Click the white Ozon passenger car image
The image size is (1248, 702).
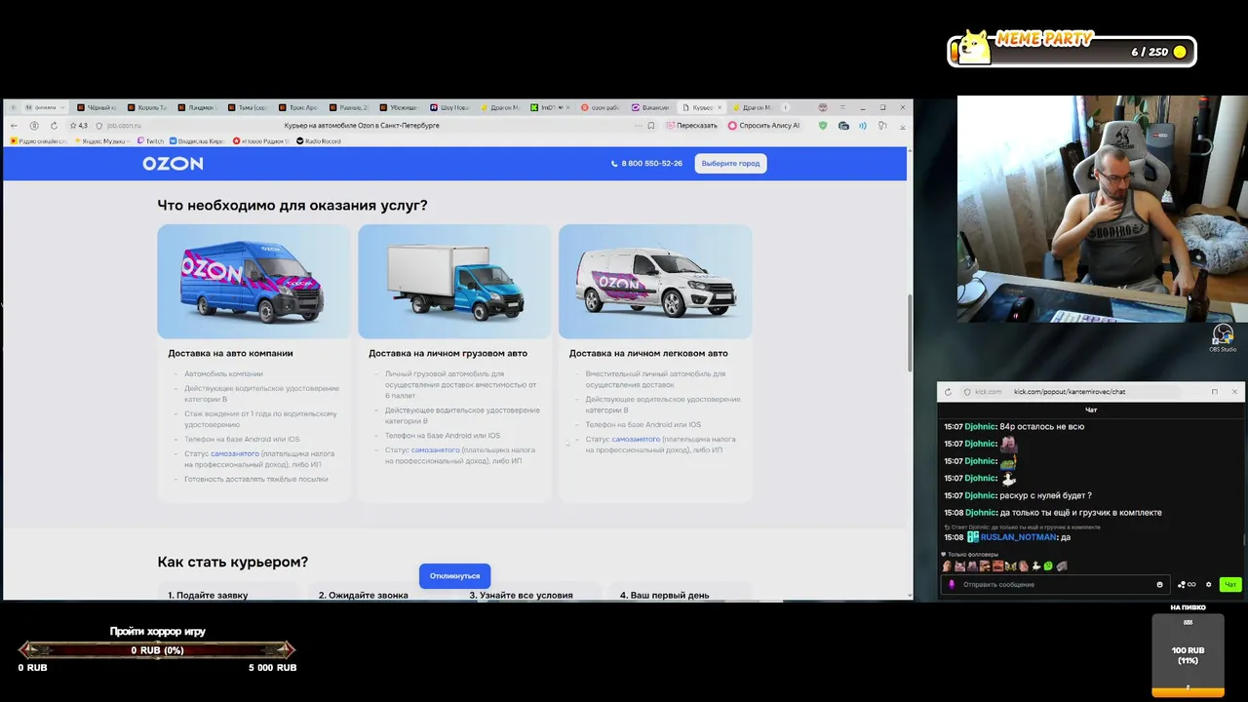[655, 282]
